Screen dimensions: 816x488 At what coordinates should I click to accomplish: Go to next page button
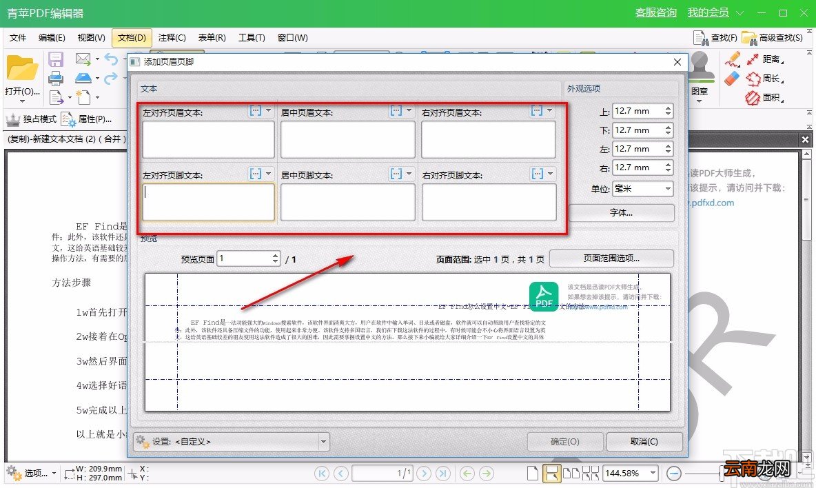pos(424,473)
